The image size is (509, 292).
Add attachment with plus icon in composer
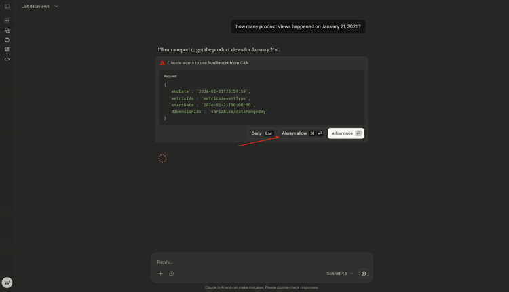(x=161, y=274)
